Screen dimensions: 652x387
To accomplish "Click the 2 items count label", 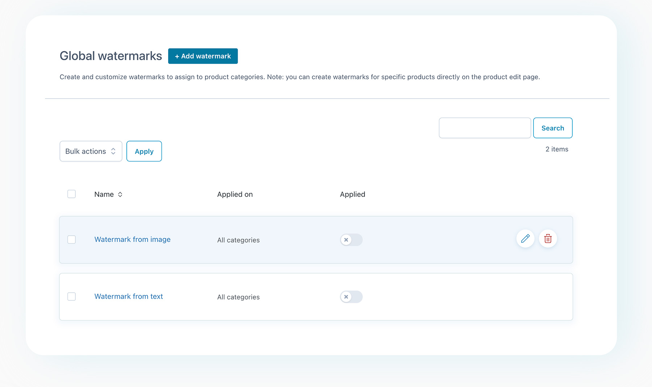I will coord(556,149).
